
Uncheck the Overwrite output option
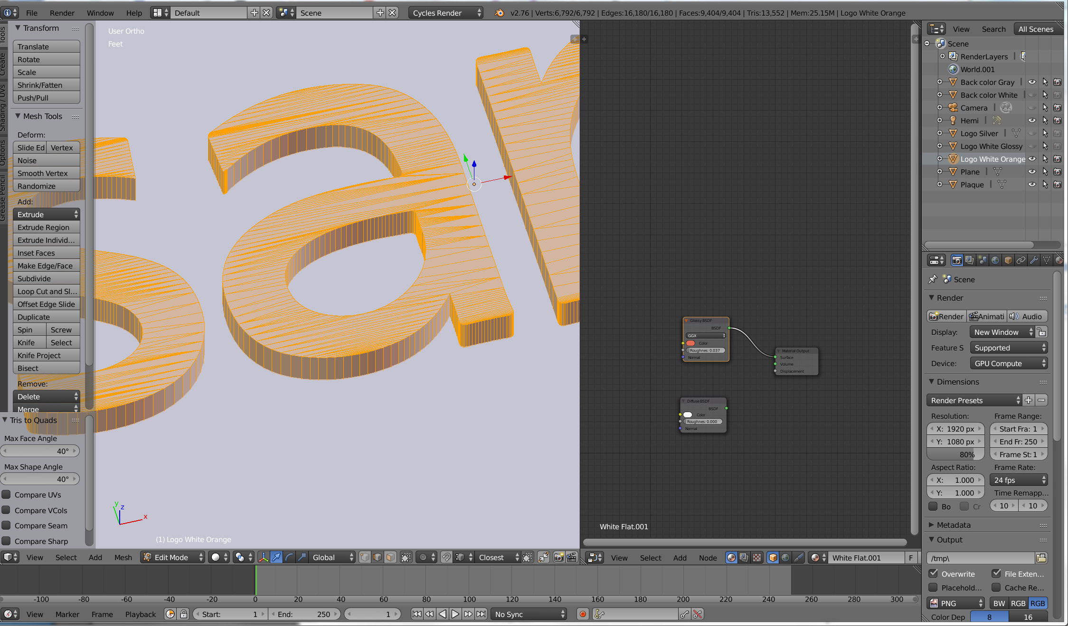[x=934, y=573]
